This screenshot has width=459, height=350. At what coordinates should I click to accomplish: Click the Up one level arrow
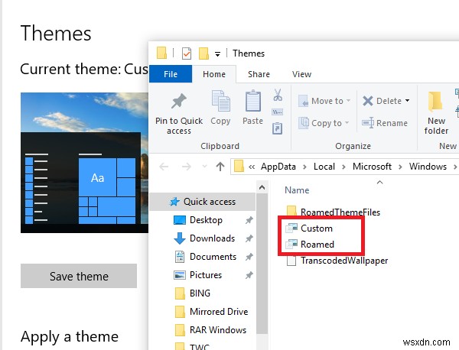coord(220,167)
